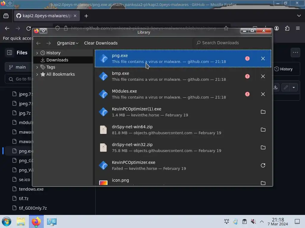Click malware warning icon on png.exe
The height and width of the screenshot is (228, 305).
[x=247, y=58]
